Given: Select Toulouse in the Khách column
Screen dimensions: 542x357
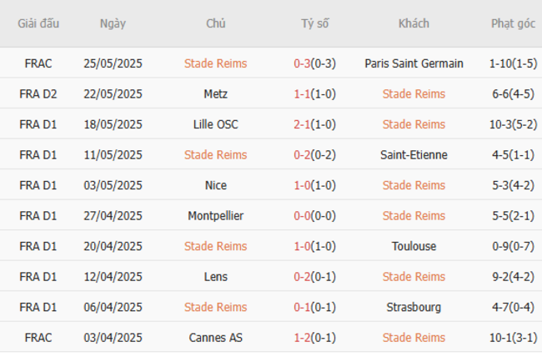Looking at the screenshot, I should [414, 246].
